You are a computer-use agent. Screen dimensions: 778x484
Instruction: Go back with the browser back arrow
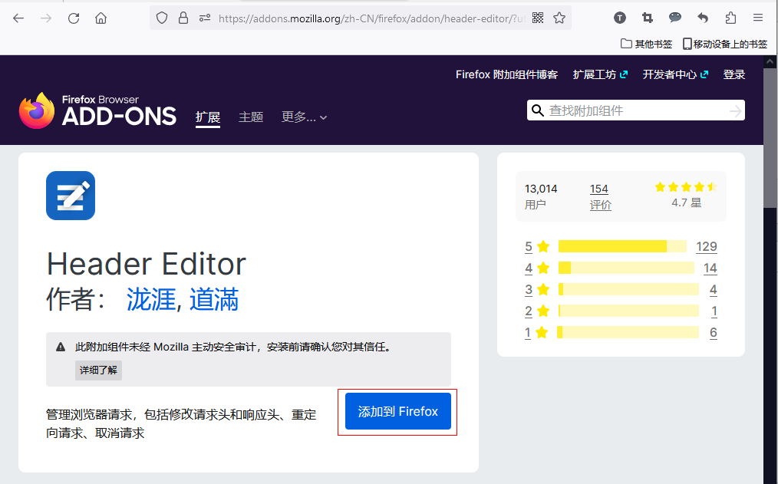(18, 18)
